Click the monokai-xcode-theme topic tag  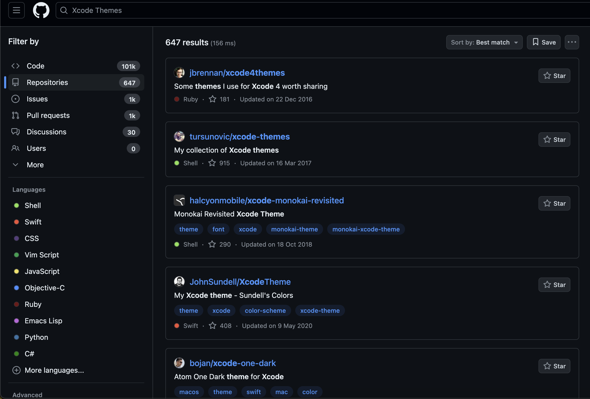[366, 229]
